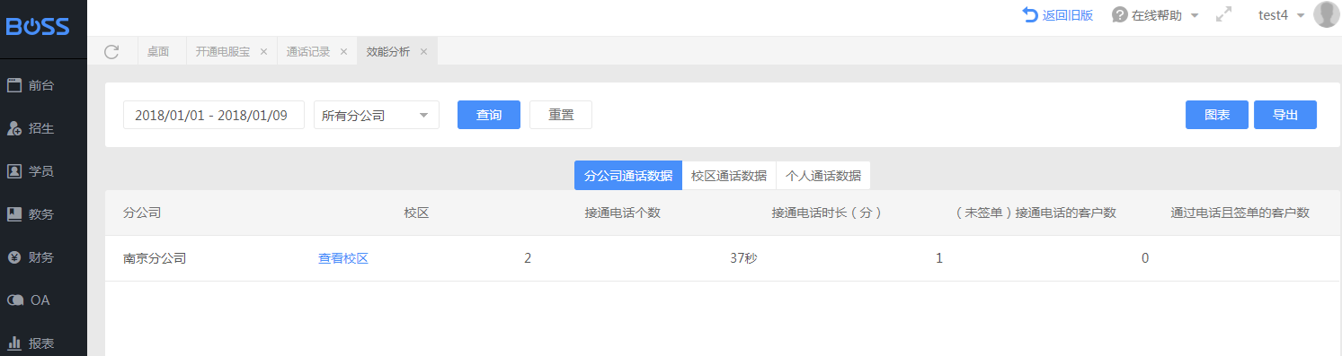The height and width of the screenshot is (356, 1342).
Task: Click the 导出 button
Action: coord(1285,115)
